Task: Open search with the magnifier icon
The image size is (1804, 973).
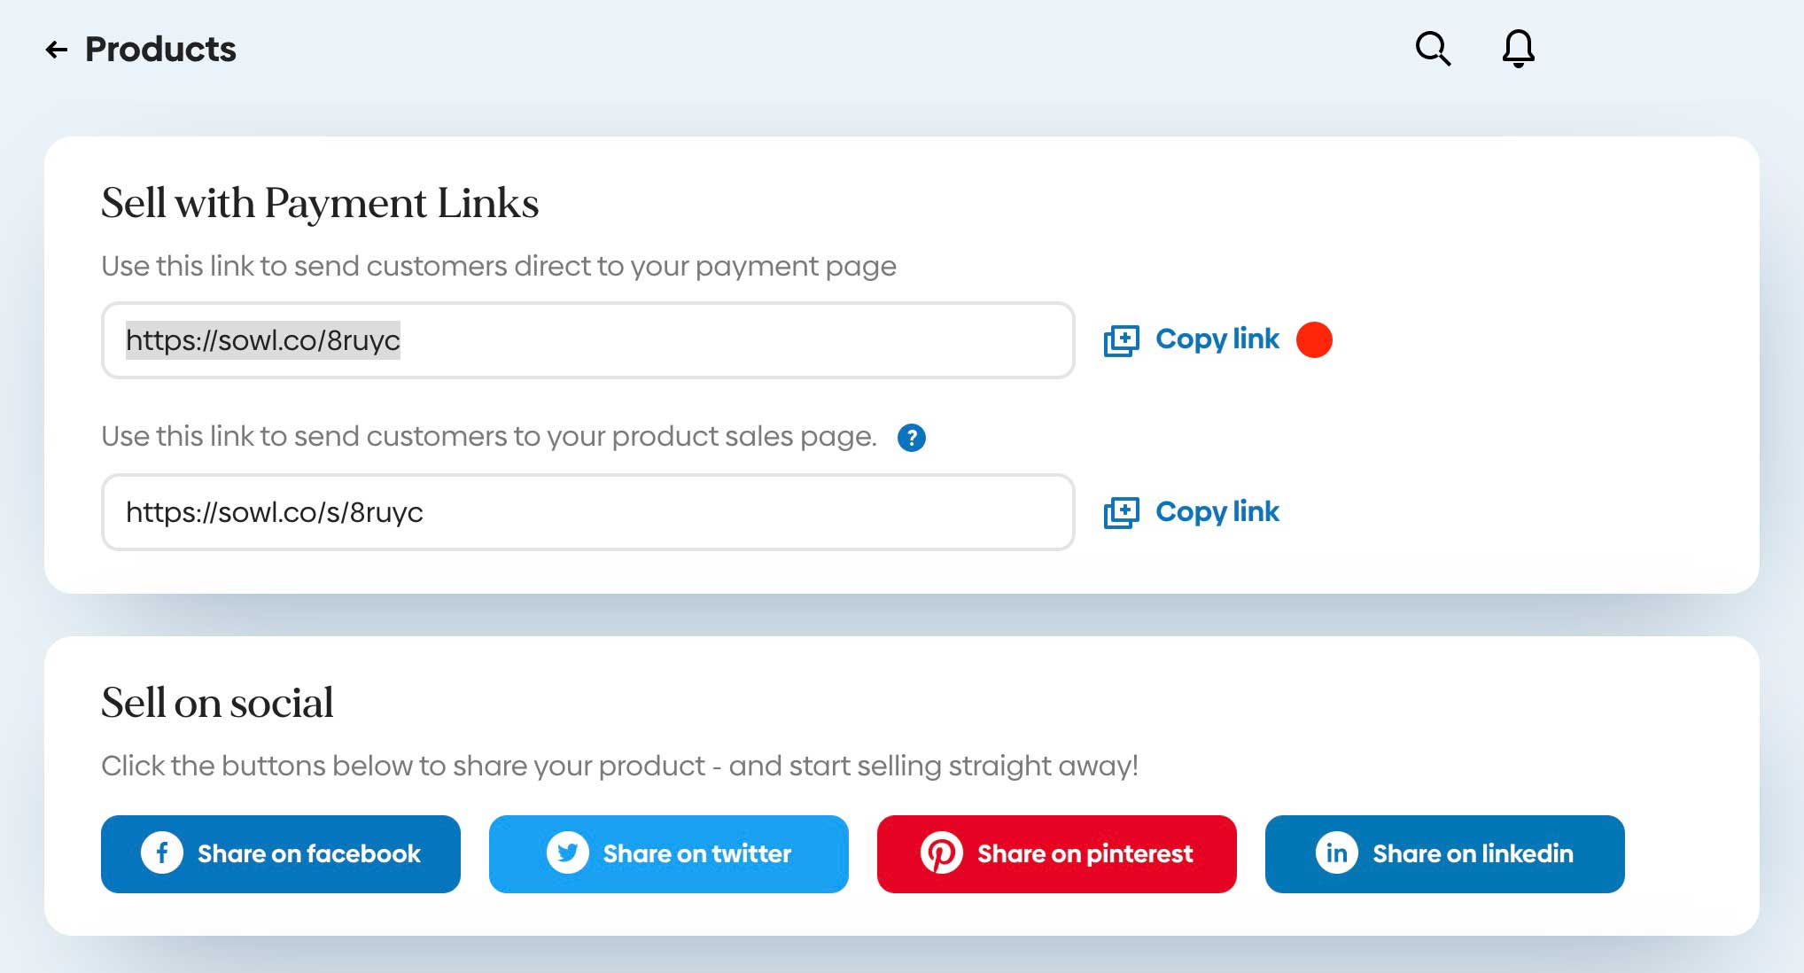Action: pyautogui.click(x=1432, y=49)
